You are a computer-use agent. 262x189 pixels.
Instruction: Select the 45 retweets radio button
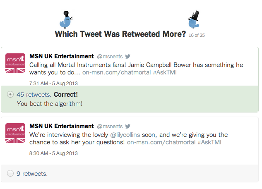(10, 94)
